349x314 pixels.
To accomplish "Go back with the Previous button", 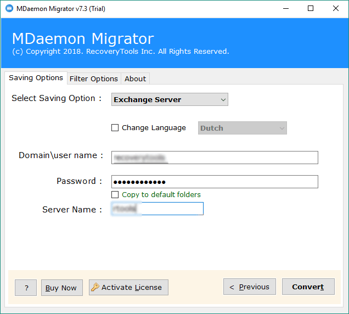I will [x=250, y=287].
